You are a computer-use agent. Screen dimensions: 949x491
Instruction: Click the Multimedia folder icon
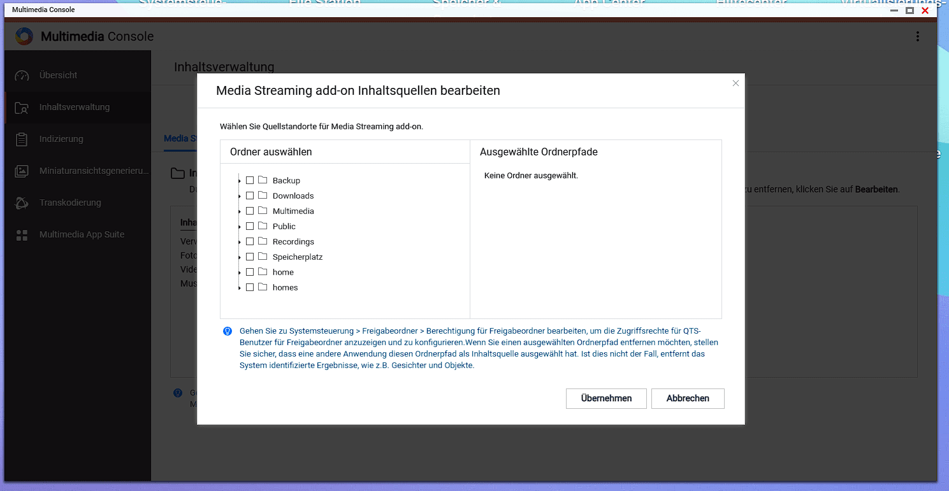tap(263, 210)
